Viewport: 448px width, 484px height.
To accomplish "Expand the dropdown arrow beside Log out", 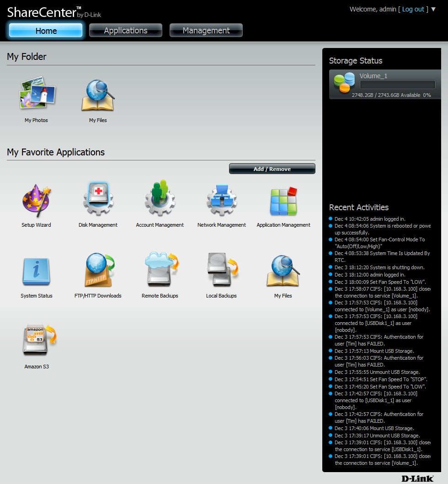I will pyautogui.click(x=433, y=9).
